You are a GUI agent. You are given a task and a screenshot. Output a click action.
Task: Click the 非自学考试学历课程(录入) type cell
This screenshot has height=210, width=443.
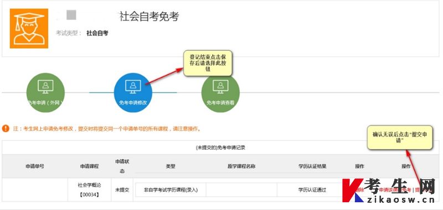pyautogui.click(x=171, y=190)
